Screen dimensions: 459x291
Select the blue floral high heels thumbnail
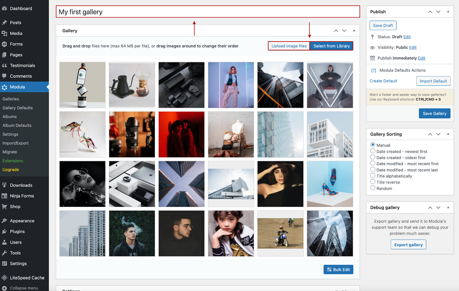click(x=330, y=184)
